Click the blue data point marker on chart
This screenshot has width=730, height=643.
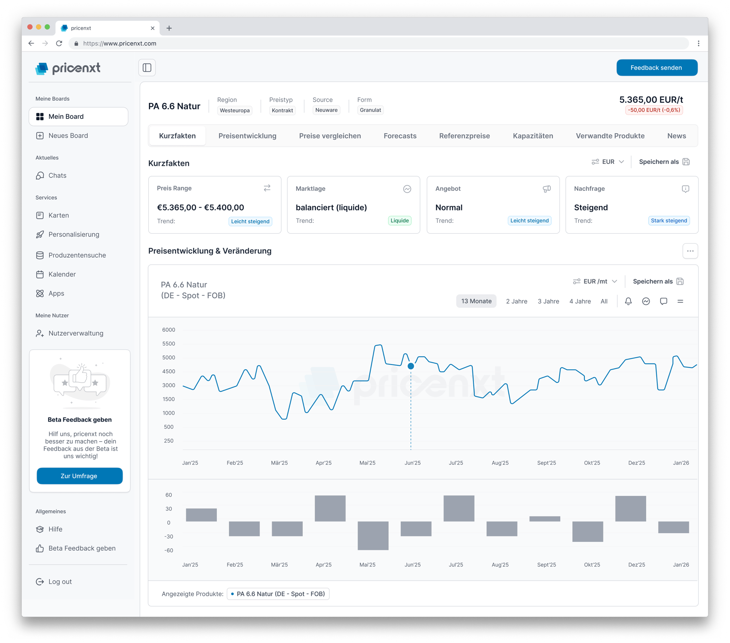pos(411,366)
